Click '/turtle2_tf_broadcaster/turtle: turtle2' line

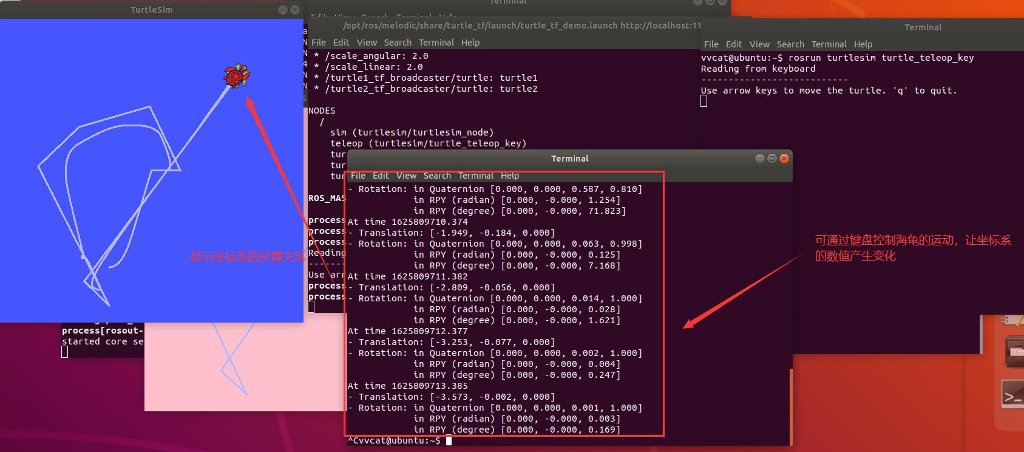click(x=426, y=89)
